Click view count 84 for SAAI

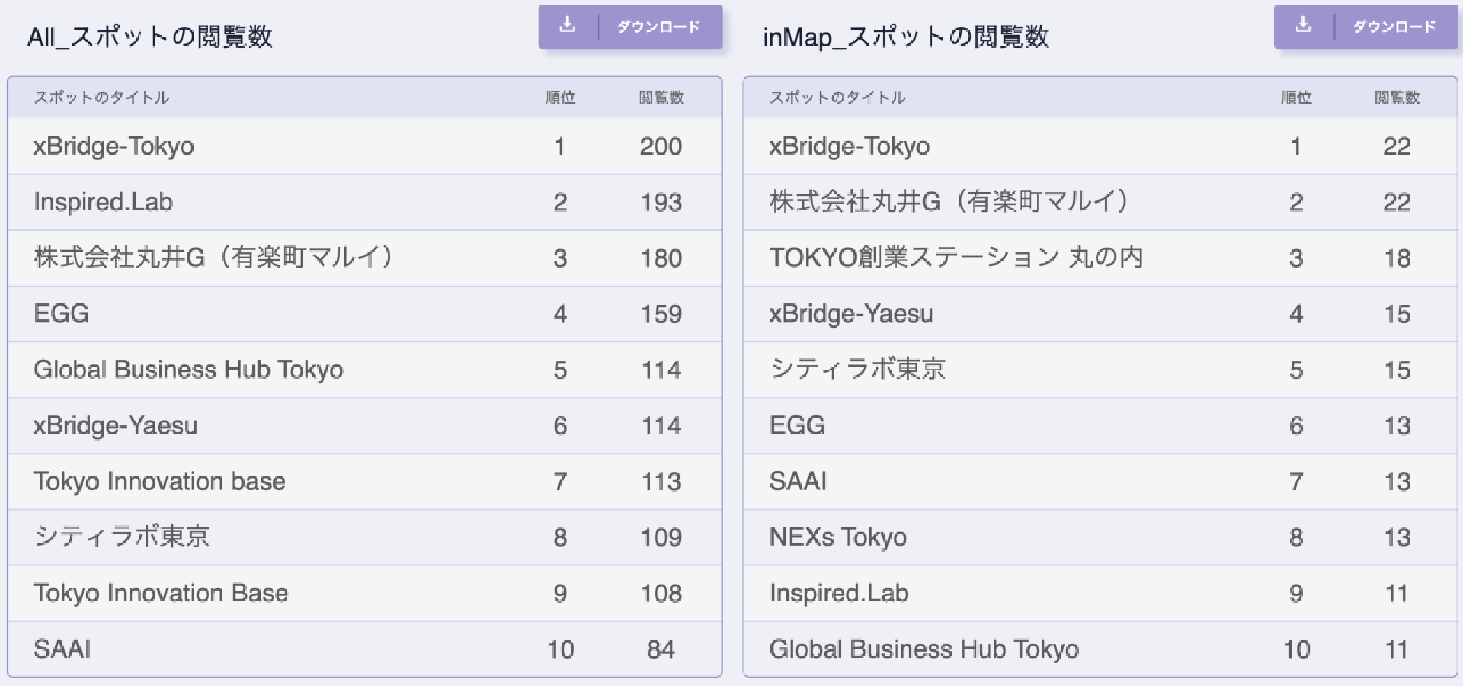click(x=661, y=649)
